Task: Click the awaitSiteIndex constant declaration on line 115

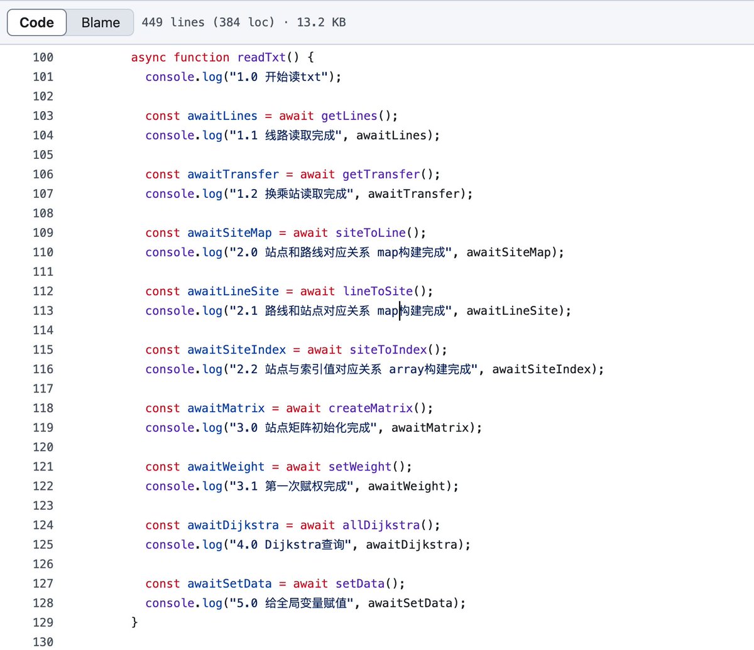Action: click(x=237, y=349)
